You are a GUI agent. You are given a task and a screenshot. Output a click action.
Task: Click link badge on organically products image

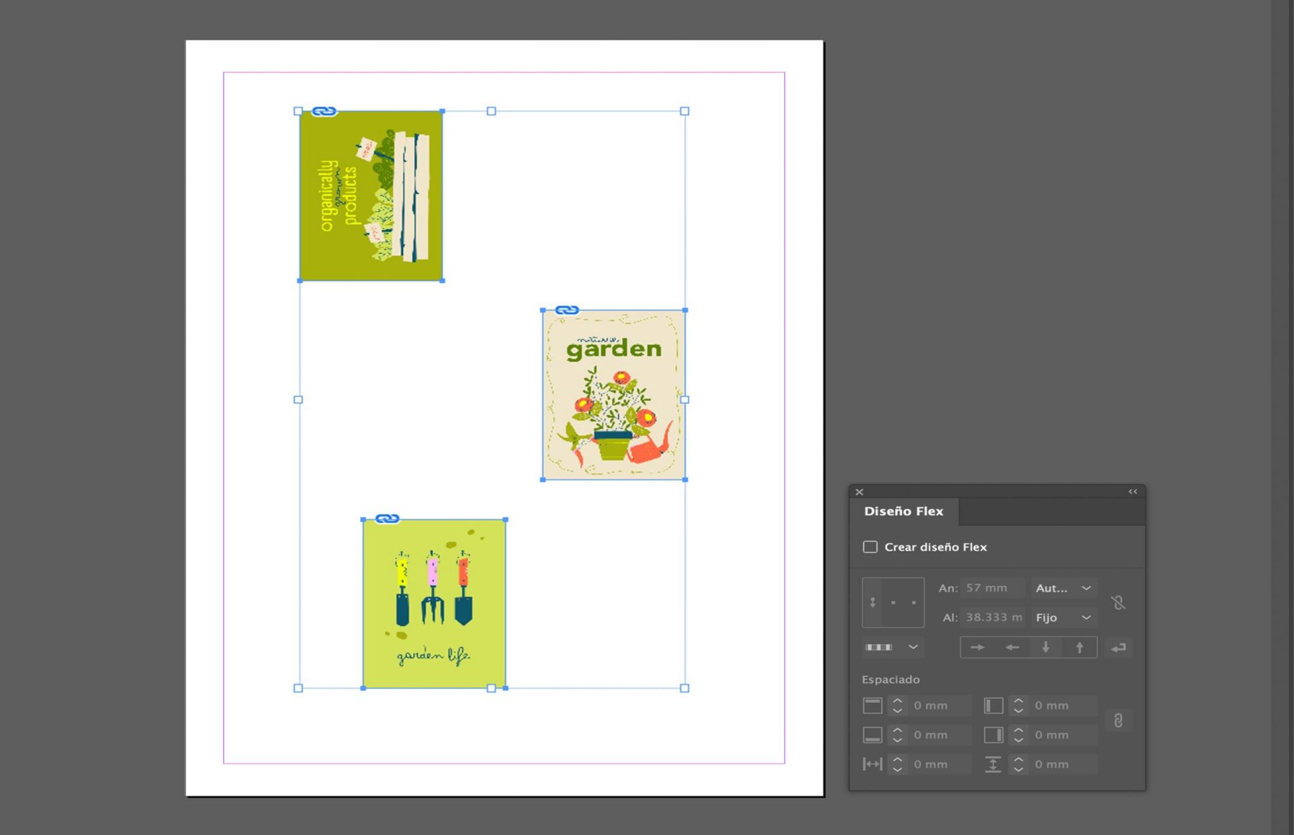pyautogui.click(x=324, y=111)
